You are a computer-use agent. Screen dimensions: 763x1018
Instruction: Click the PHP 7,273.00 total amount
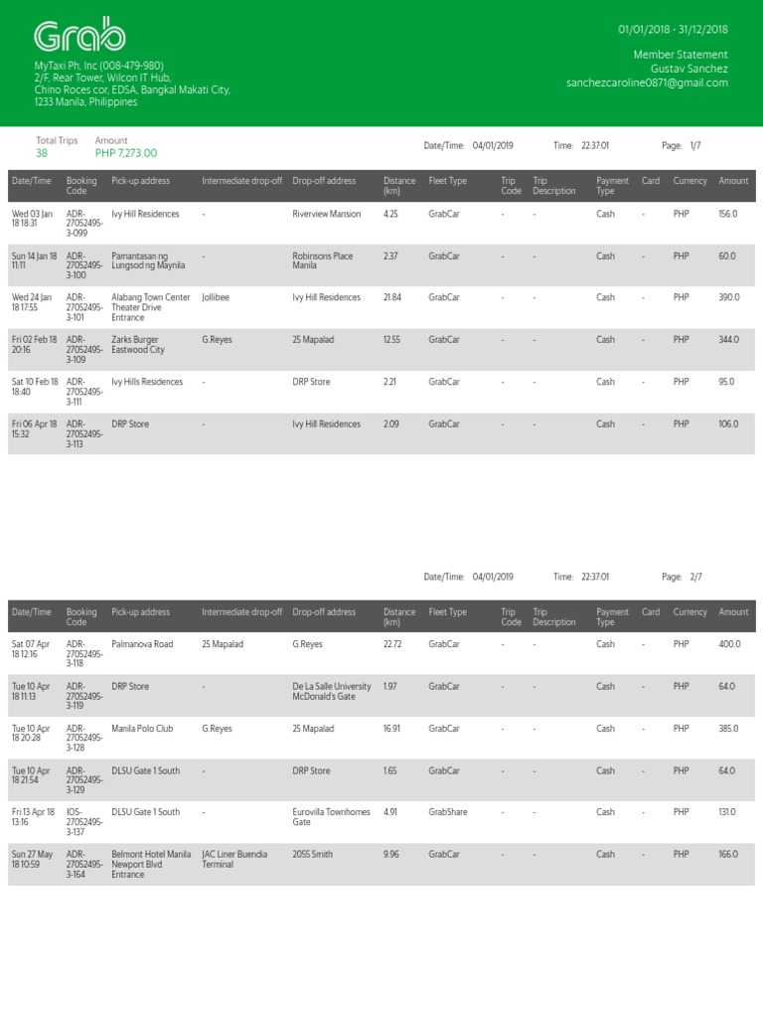pyautogui.click(x=126, y=153)
